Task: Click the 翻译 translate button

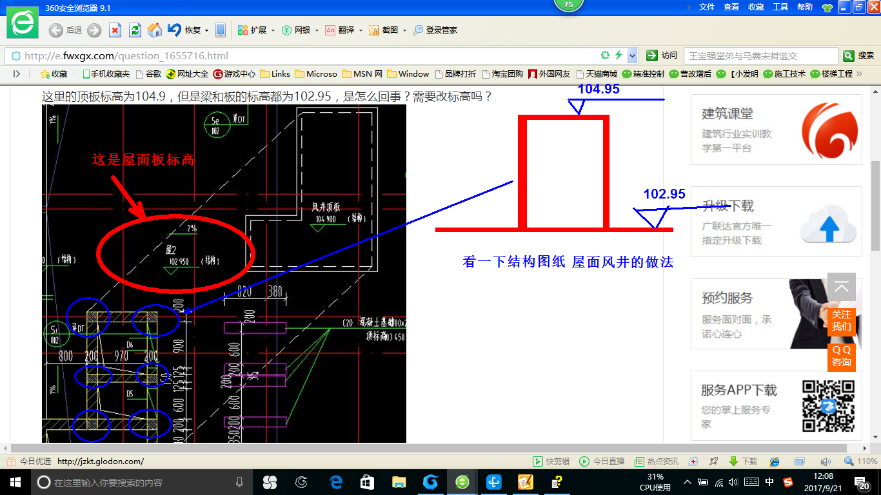Action: pos(340,30)
